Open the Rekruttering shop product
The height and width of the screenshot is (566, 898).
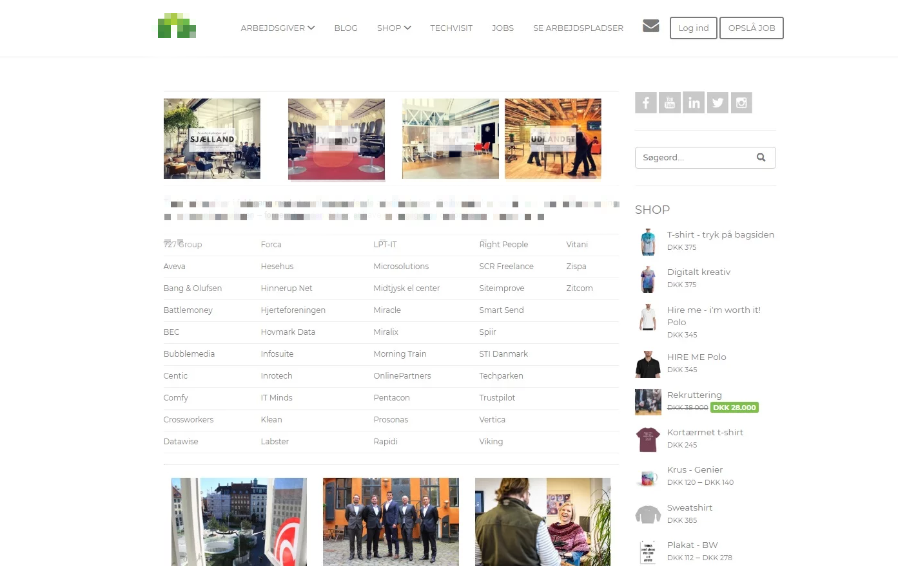(x=694, y=395)
